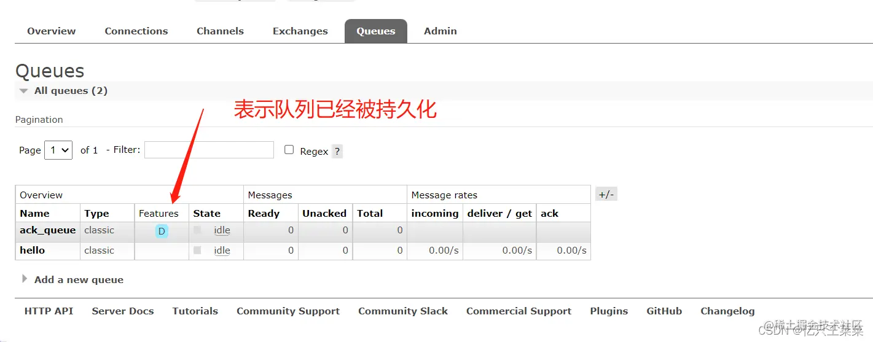
Task: Click classic type in hello row
Action: click(99, 251)
